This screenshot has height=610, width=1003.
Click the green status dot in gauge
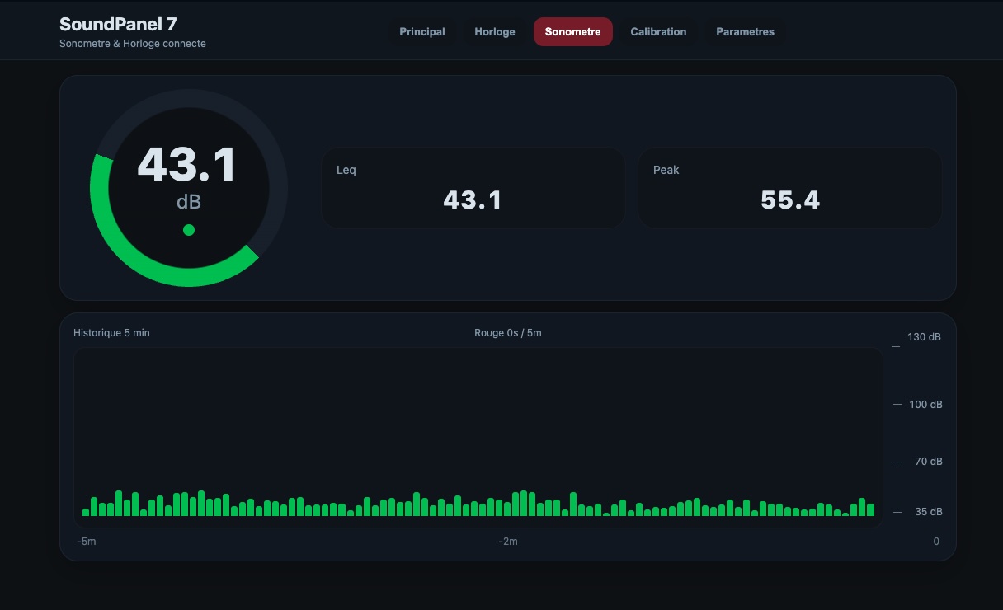(189, 230)
